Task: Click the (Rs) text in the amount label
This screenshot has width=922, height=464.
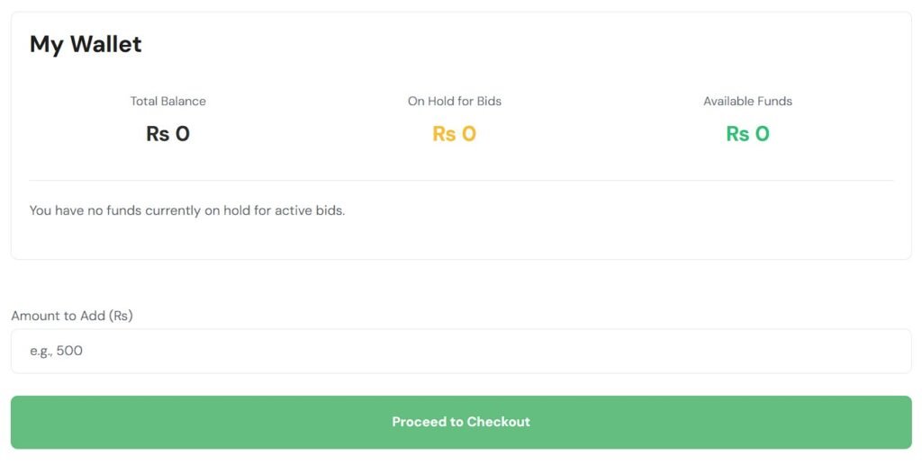Action: (121, 316)
